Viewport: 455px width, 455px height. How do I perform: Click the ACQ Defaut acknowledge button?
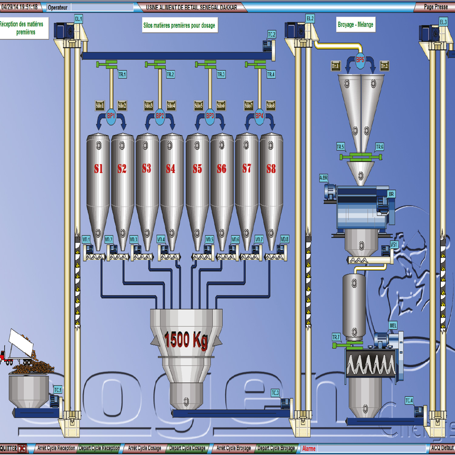[442, 448]
